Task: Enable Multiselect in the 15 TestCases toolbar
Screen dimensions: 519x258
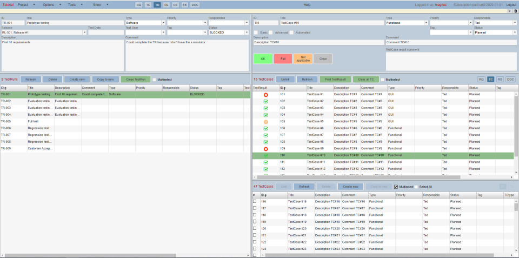Action: (x=382, y=80)
